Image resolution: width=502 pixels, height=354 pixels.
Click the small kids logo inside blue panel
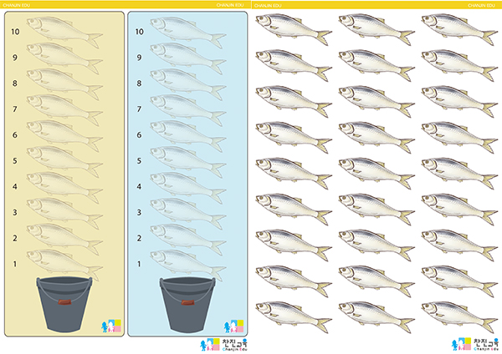pyautogui.click(x=233, y=326)
